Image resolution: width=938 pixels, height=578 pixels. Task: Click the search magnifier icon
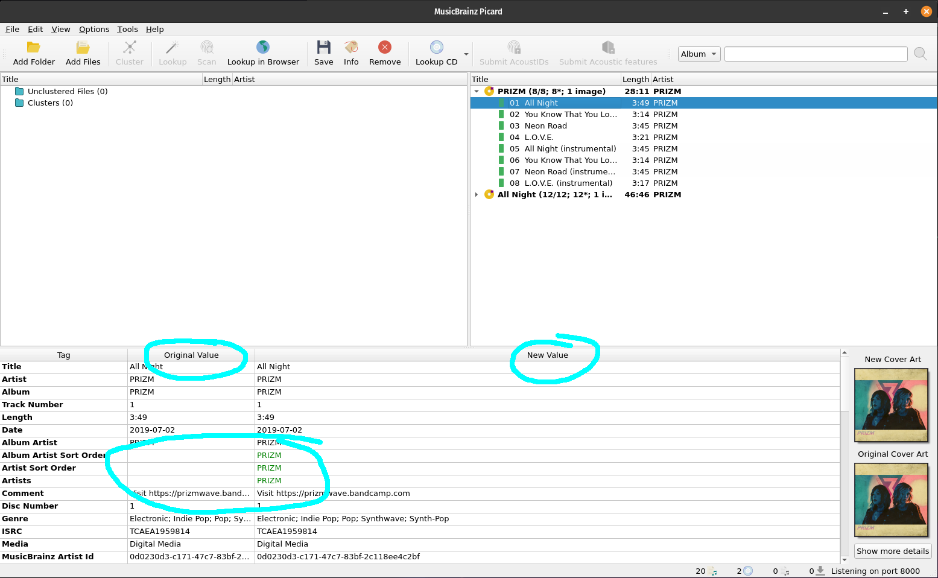(x=920, y=54)
